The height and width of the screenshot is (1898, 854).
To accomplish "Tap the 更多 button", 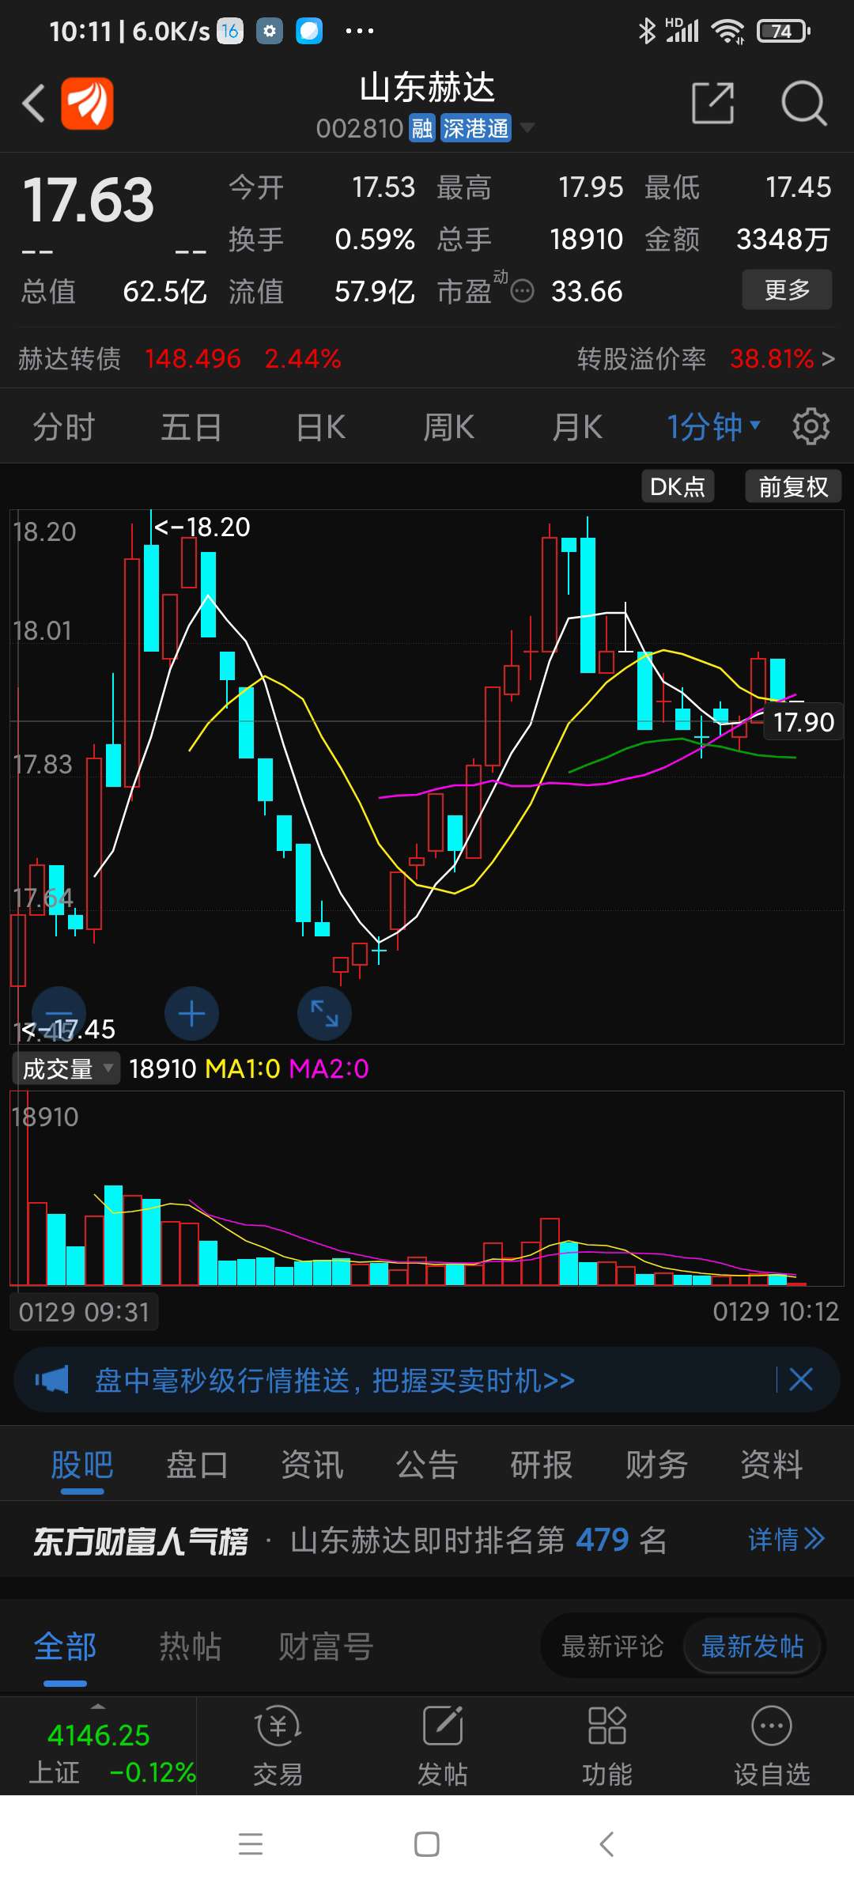I will (x=787, y=289).
